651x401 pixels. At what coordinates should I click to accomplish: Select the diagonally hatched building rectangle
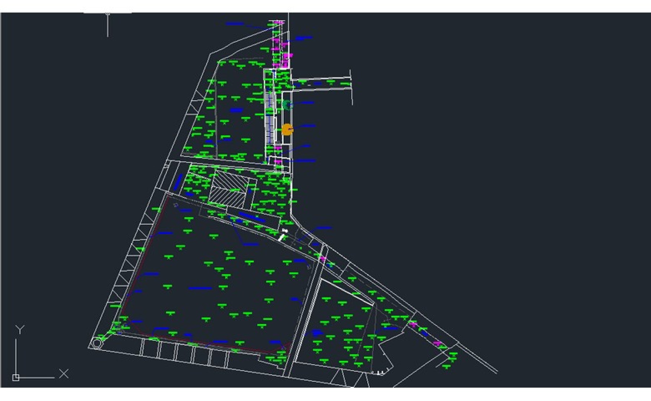point(228,189)
